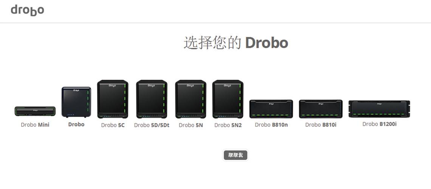Select the Drobo B810n rack image
431x189 pixels.
[x=271, y=109]
